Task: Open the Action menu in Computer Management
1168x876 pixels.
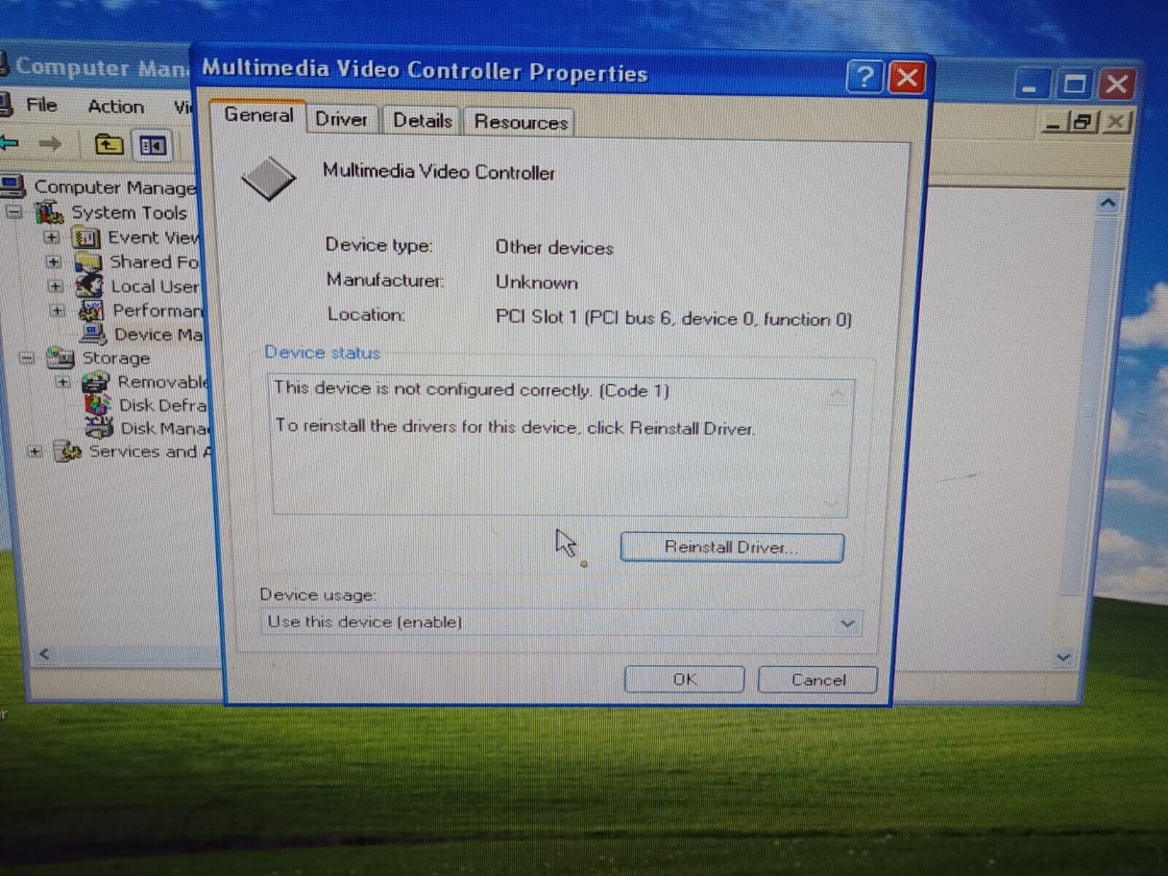Action: pos(116,107)
